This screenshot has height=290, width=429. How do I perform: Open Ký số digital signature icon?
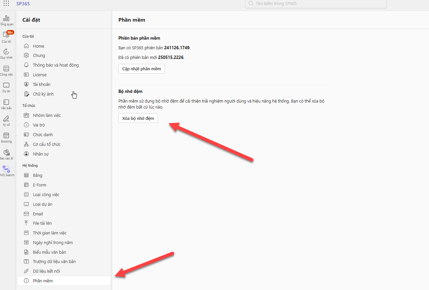point(6,121)
